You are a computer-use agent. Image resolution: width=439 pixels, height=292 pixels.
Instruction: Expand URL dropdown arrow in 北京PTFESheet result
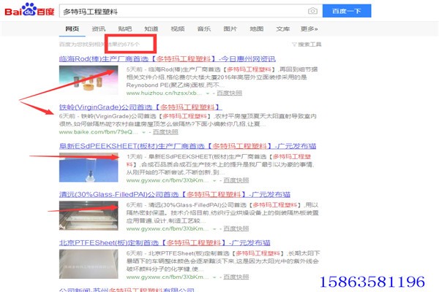214,277
